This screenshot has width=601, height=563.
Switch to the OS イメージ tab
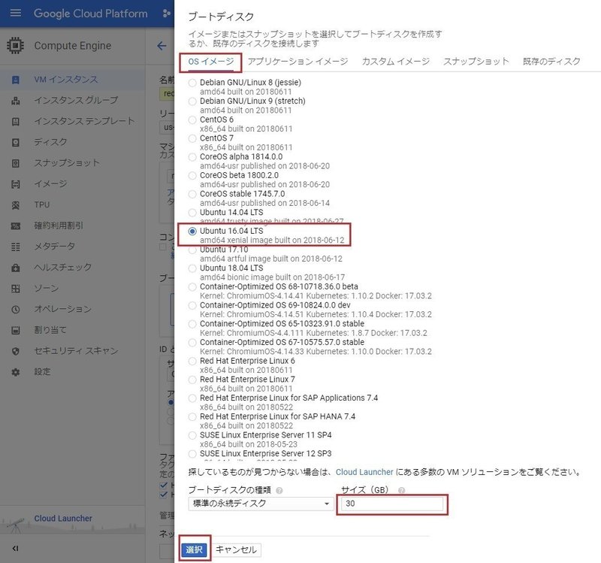tap(211, 62)
